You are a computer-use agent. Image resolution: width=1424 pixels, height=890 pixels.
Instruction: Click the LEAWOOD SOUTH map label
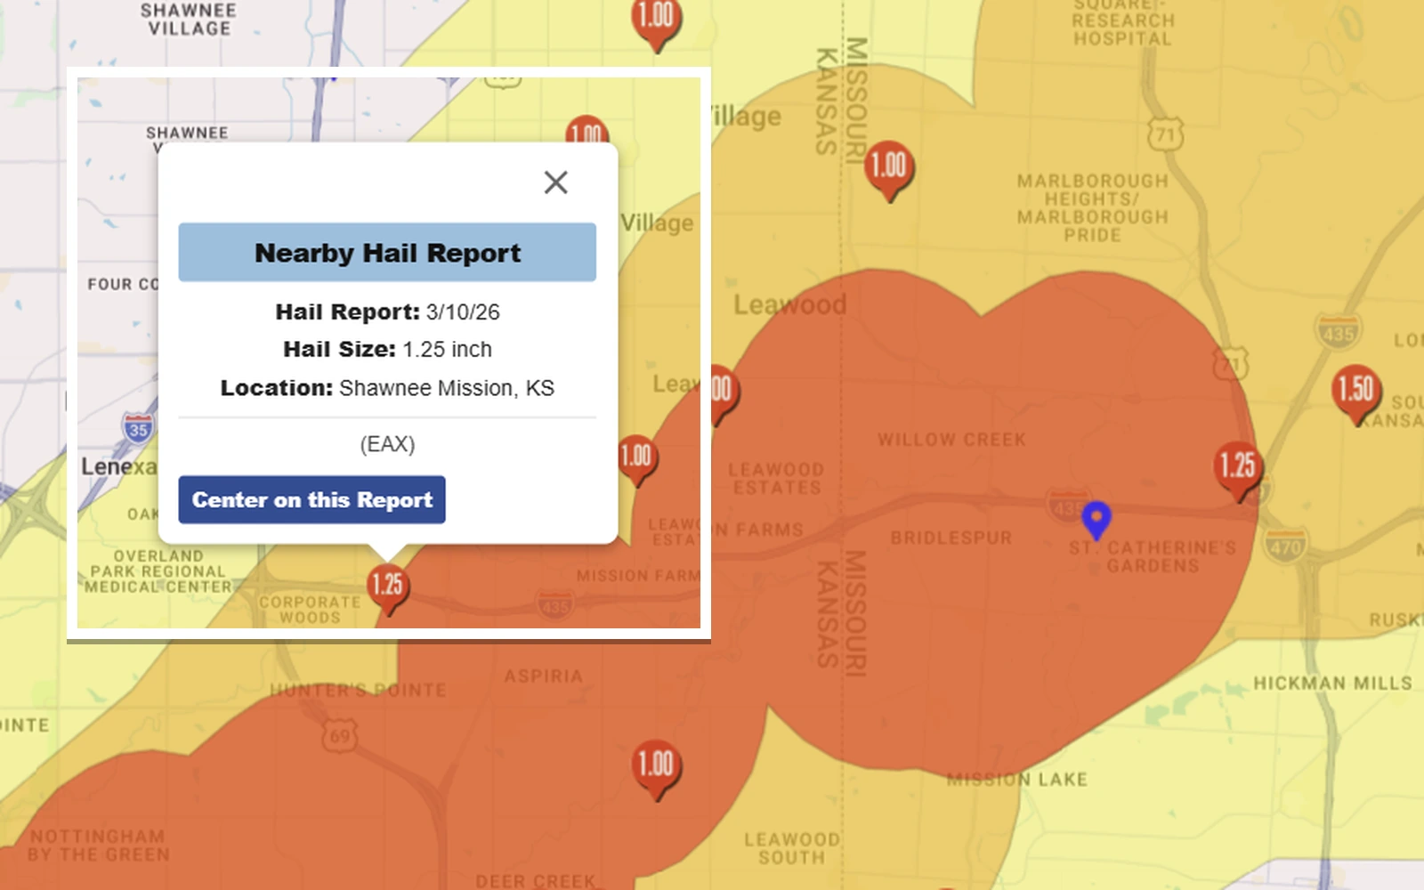point(792,848)
